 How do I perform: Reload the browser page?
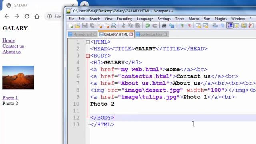(x=27, y=16)
